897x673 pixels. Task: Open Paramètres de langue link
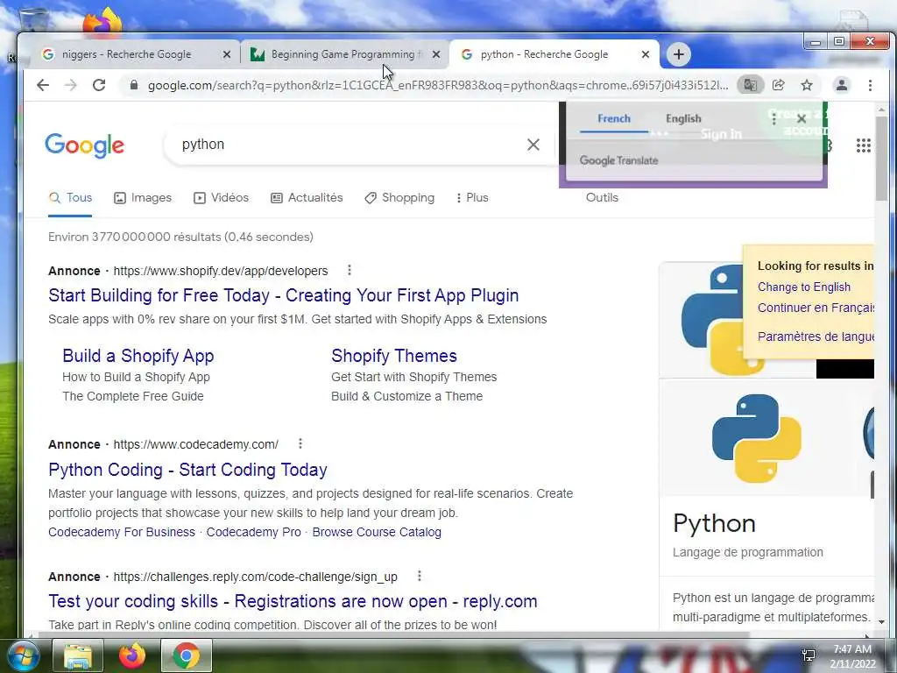[x=816, y=336]
